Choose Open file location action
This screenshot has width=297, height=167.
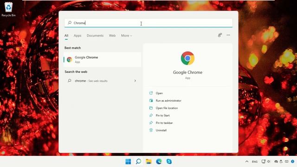pos(167,108)
